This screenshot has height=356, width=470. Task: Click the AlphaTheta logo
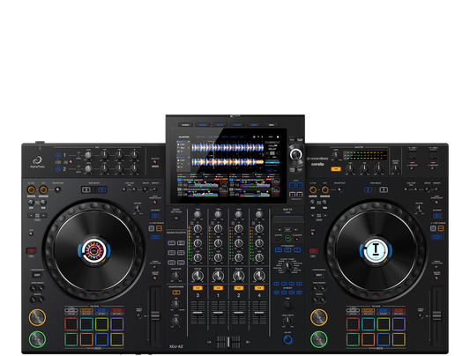38,162
